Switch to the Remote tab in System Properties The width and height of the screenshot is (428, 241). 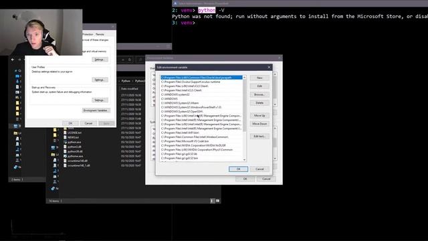coord(100,34)
